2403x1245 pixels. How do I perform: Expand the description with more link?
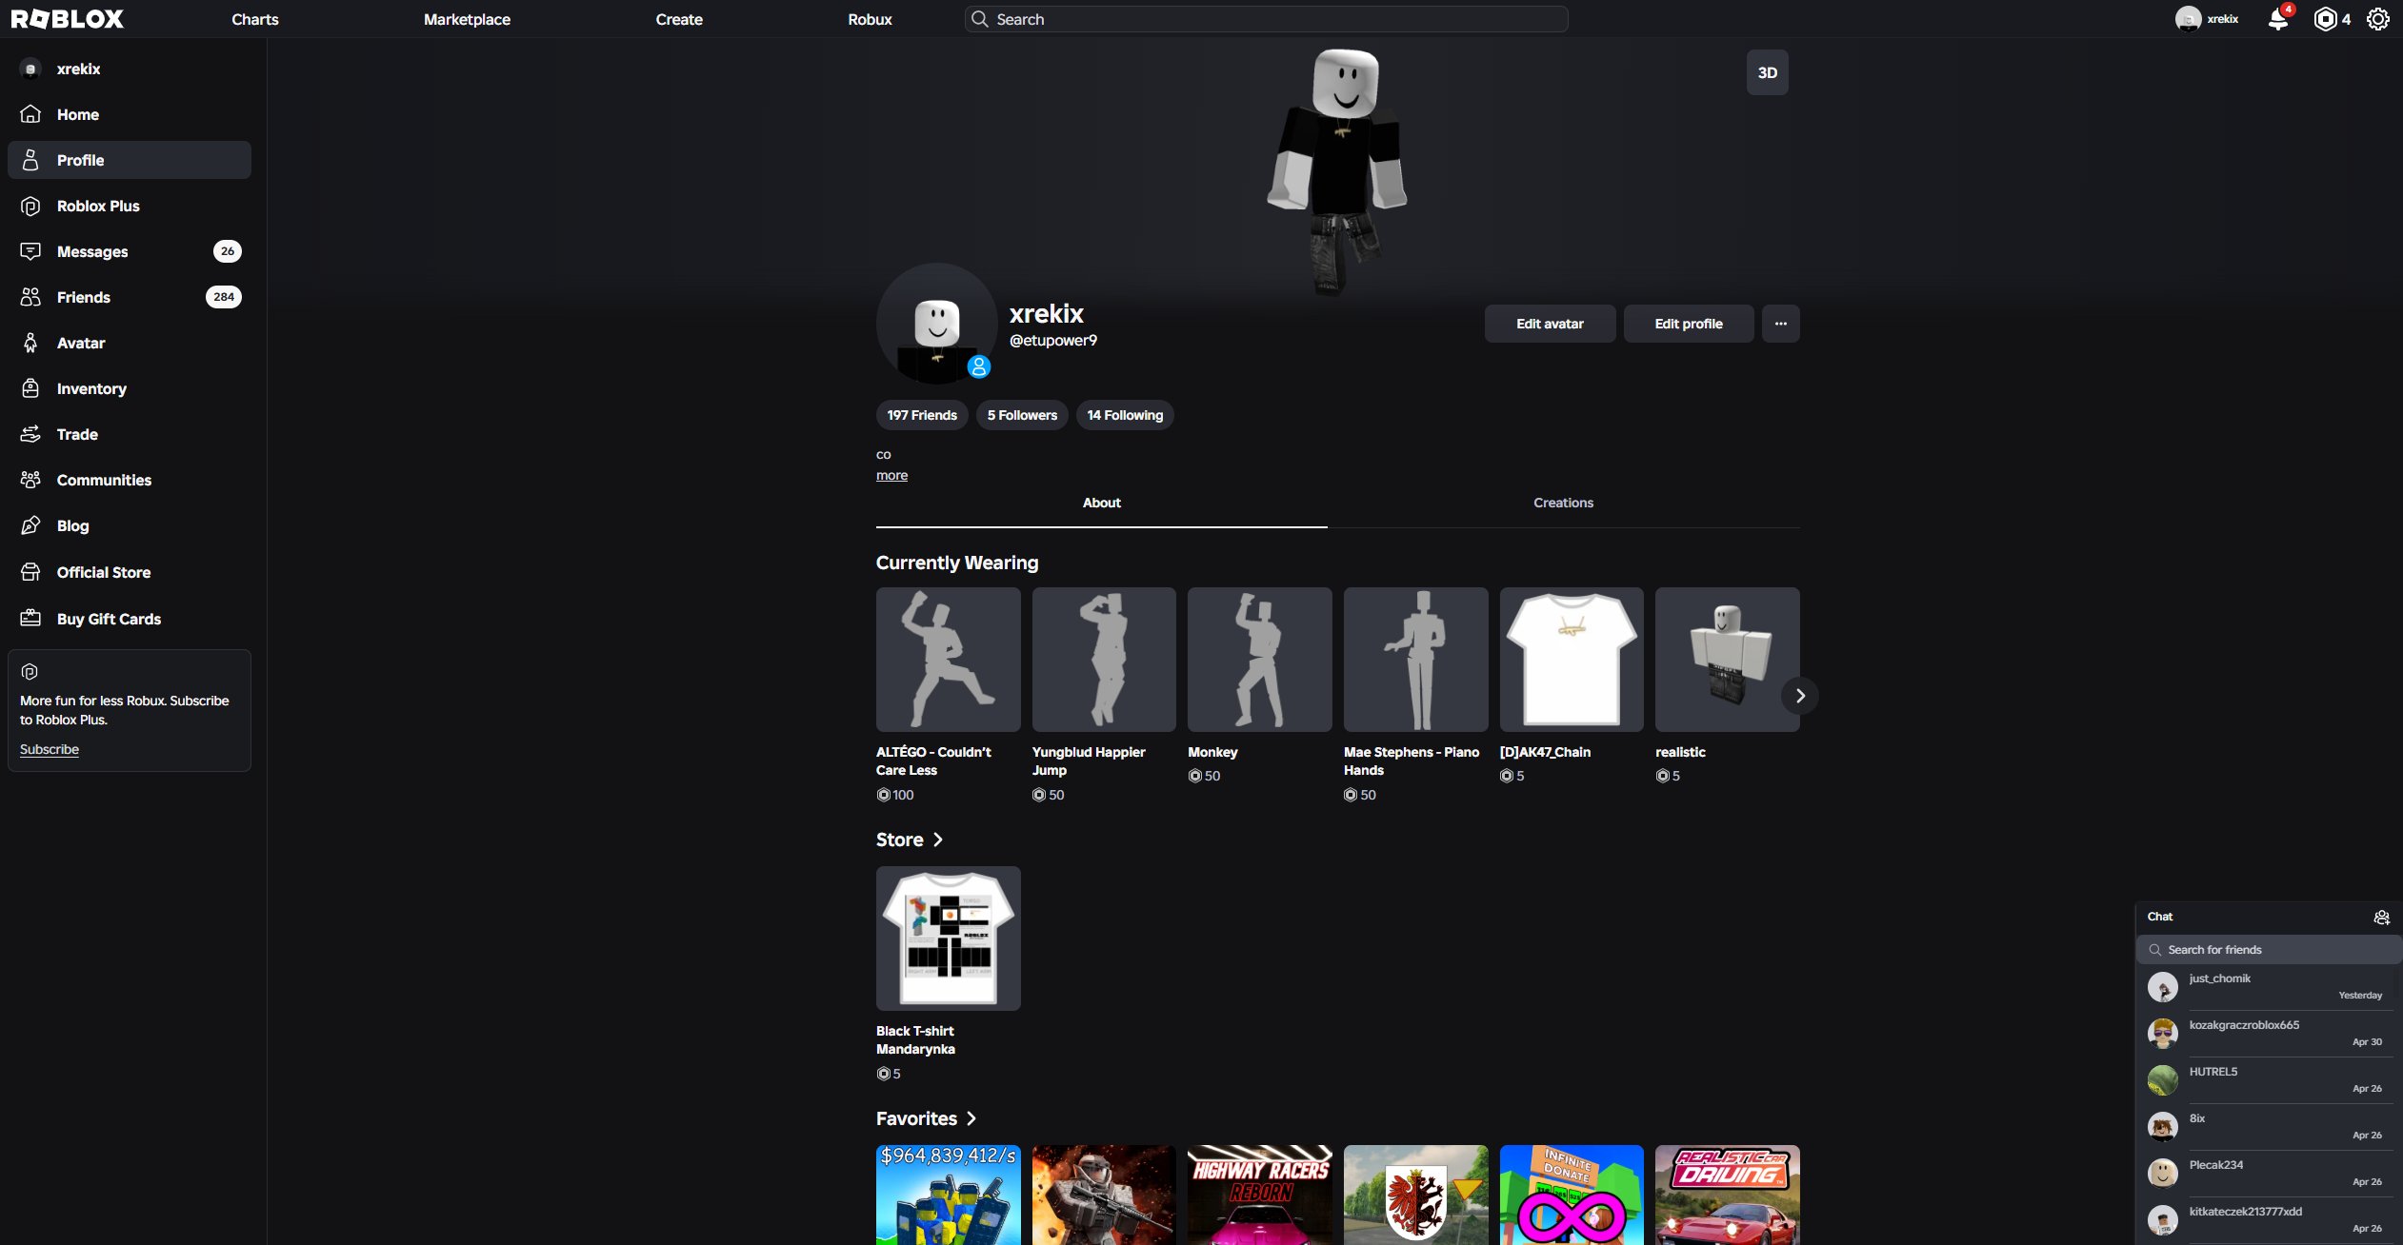[x=891, y=475]
